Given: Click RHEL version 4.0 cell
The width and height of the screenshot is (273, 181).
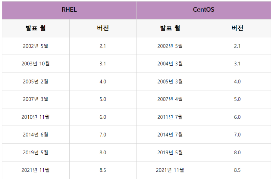Looking at the screenshot, I should pyautogui.click(x=103, y=81).
